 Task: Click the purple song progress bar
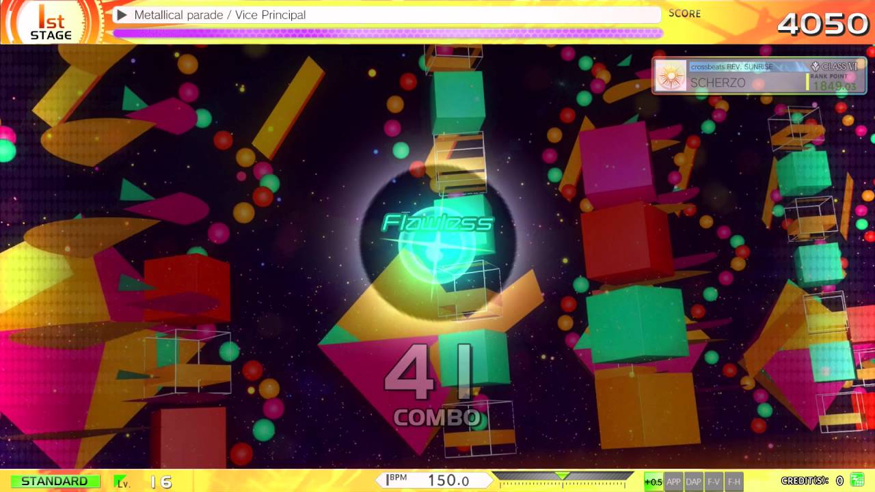point(388,33)
